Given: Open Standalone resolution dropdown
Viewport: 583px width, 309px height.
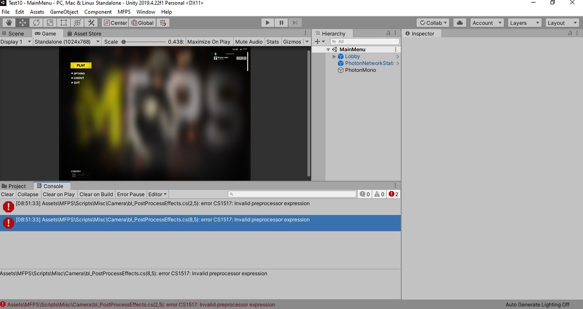Looking at the screenshot, I should point(67,41).
